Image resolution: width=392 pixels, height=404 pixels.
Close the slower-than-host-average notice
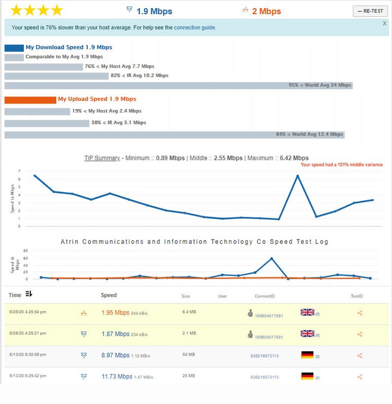pos(384,23)
